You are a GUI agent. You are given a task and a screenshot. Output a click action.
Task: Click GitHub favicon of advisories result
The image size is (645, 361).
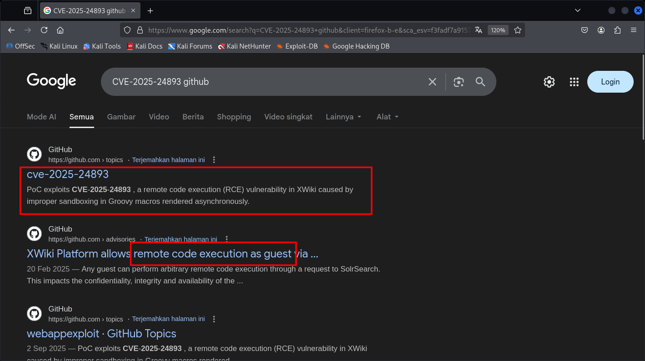34,234
